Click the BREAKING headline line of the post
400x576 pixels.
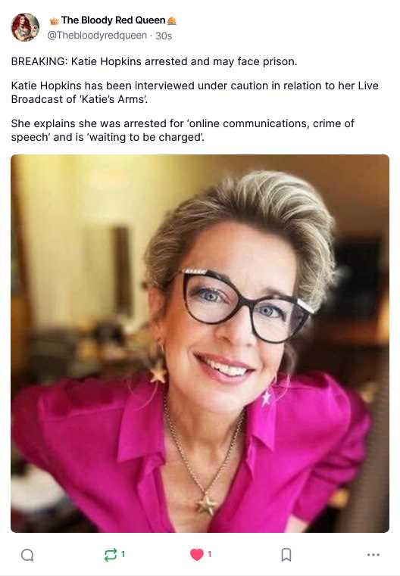[x=154, y=61]
